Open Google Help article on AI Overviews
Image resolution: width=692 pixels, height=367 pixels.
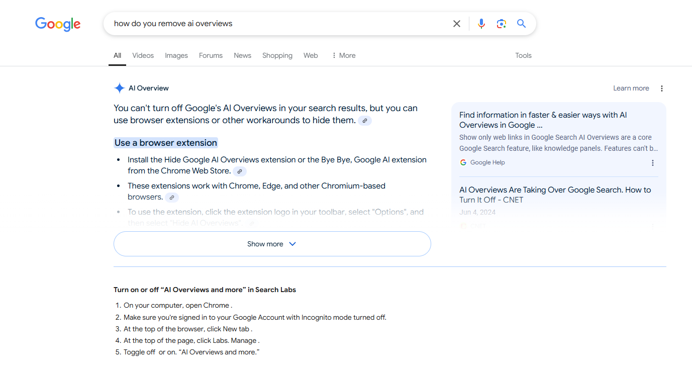coord(543,120)
